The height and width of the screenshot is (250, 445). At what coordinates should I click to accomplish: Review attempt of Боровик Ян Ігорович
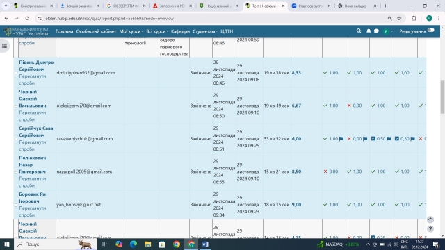coord(32,211)
